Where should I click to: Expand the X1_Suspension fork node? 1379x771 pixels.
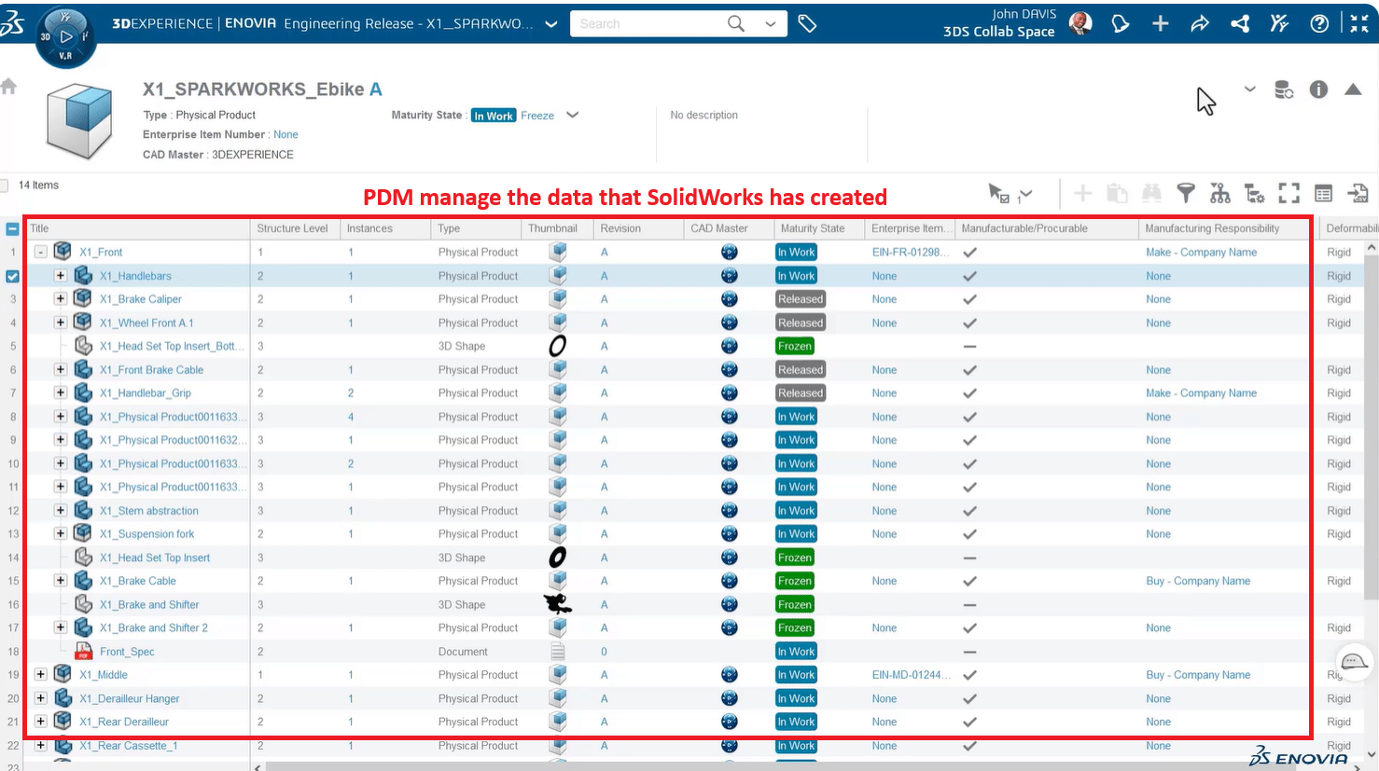[61, 534]
